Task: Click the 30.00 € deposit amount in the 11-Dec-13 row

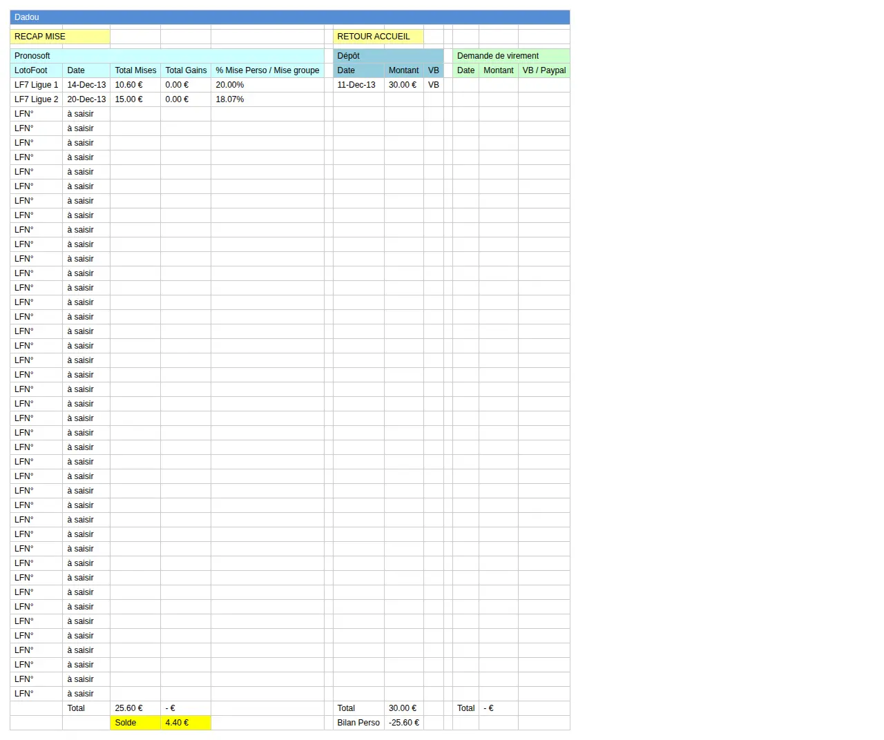Action: pyautogui.click(x=404, y=85)
